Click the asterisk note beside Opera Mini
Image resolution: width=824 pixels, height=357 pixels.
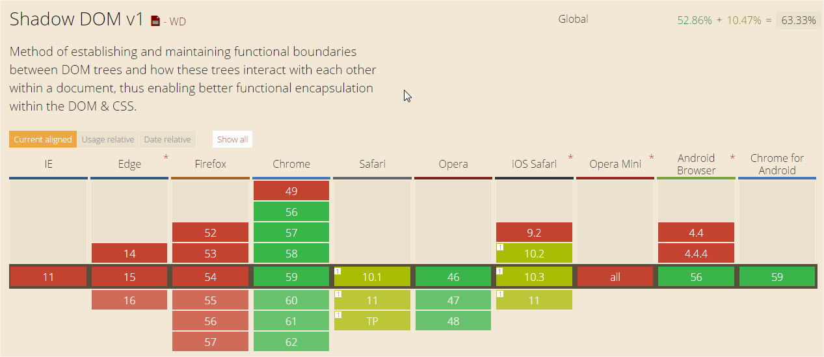[651, 158]
